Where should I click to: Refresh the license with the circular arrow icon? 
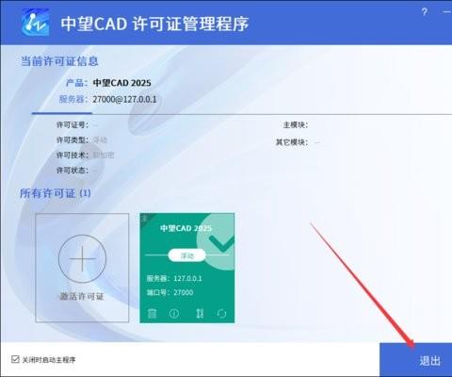pos(221,314)
